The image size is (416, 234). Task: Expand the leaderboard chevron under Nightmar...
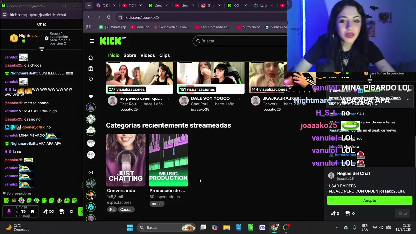[42, 49]
